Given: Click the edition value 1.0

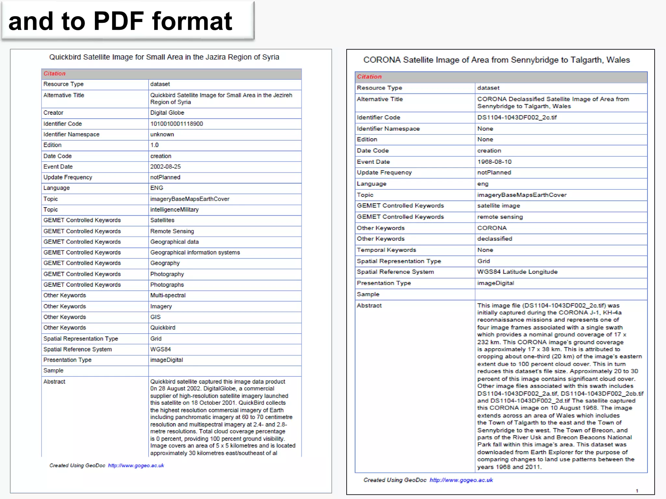Looking at the screenshot, I should (x=154, y=145).
